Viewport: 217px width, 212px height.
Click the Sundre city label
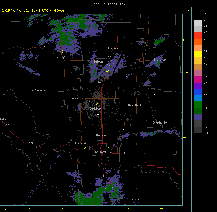tap(74, 98)
